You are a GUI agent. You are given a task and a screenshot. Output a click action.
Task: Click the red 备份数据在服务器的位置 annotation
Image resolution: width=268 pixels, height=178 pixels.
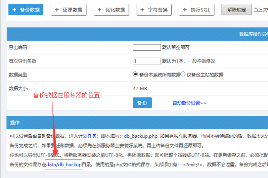(x=66, y=95)
